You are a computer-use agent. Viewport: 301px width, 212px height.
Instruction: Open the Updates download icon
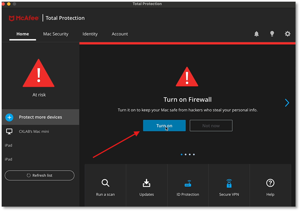(146, 183)
